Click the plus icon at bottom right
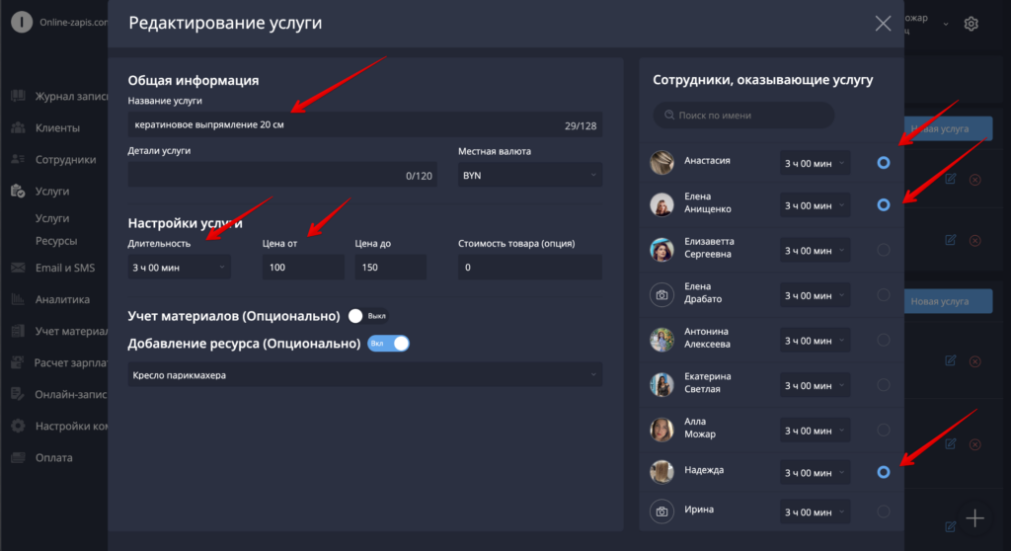Viewport: 1011px width, 551px height. coord(974,518)
